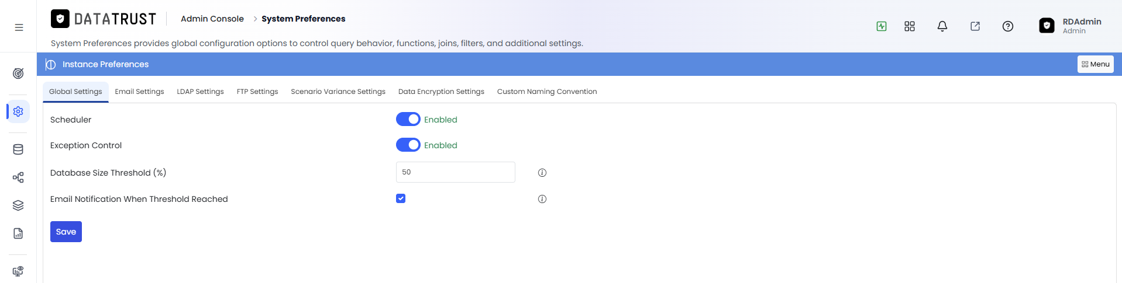This screenshot has width=1122, height=283.
Task: Switch to FTP Settings tab
Action: point(257,92)
